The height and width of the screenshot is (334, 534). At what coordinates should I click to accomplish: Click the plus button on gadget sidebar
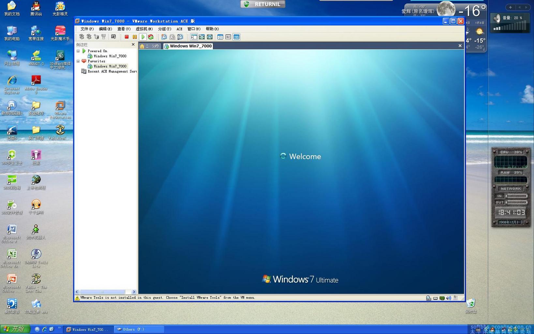510,7
